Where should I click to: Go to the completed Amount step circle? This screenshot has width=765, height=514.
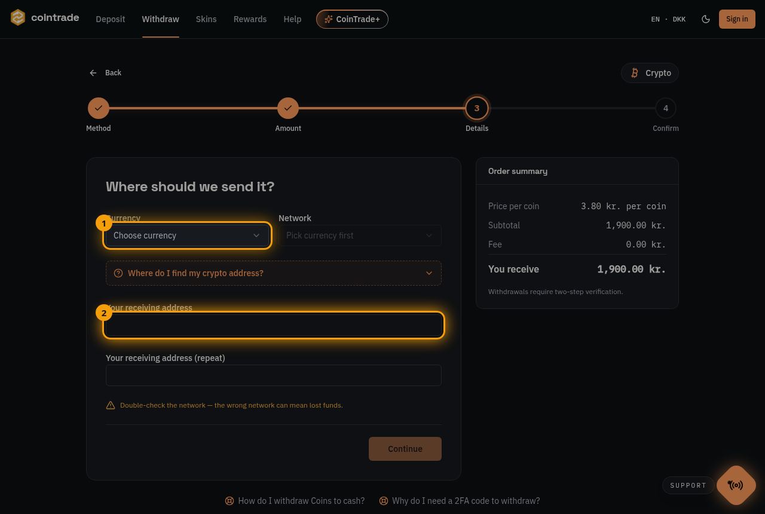click(288, 108)
